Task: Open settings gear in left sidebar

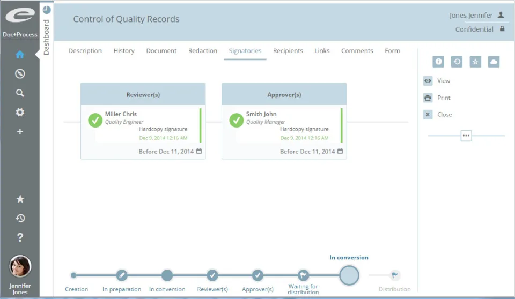Action: point(20,112)
